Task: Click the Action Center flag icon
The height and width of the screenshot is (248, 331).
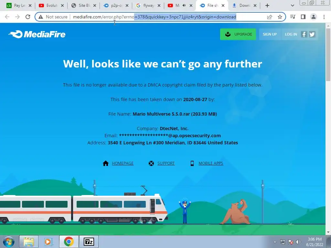Action: click(291, 242)
